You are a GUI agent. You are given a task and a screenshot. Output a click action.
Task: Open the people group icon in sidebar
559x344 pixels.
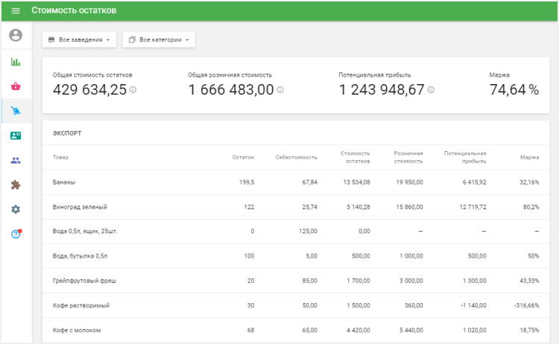tap(16, 160)
